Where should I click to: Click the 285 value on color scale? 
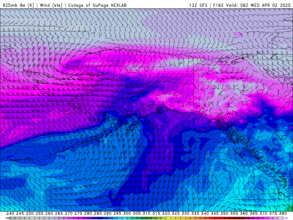pos(98,213)
